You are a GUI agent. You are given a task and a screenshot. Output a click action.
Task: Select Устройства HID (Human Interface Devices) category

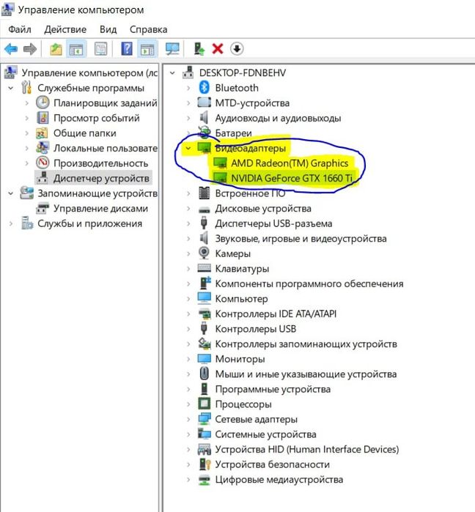[306, 449]
